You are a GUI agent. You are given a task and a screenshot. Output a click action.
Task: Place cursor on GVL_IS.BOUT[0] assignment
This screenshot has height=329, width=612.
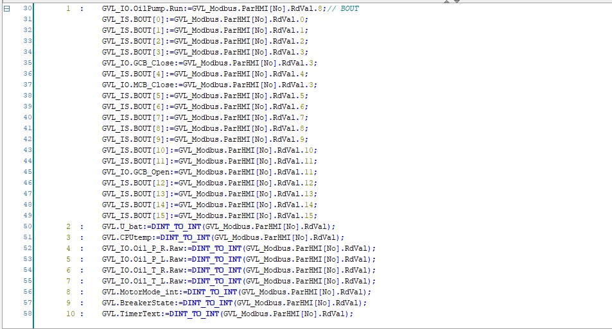205,19
